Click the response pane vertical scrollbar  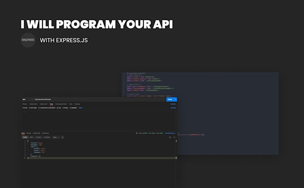tap(176, 149)
